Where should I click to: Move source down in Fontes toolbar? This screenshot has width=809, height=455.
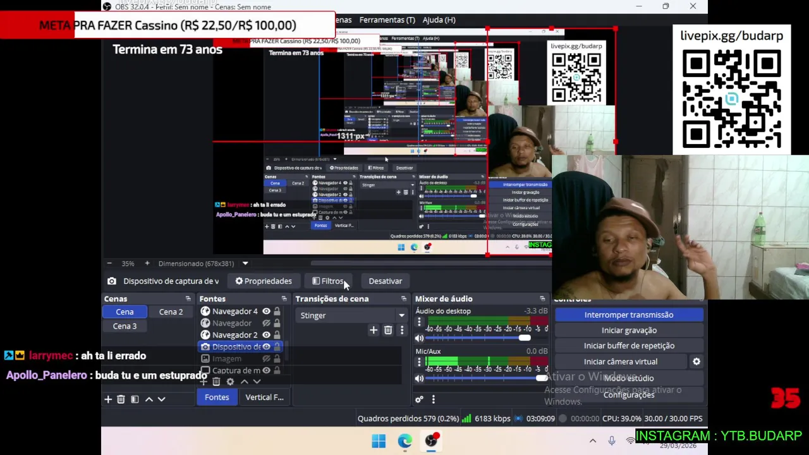tap(257, 382)
